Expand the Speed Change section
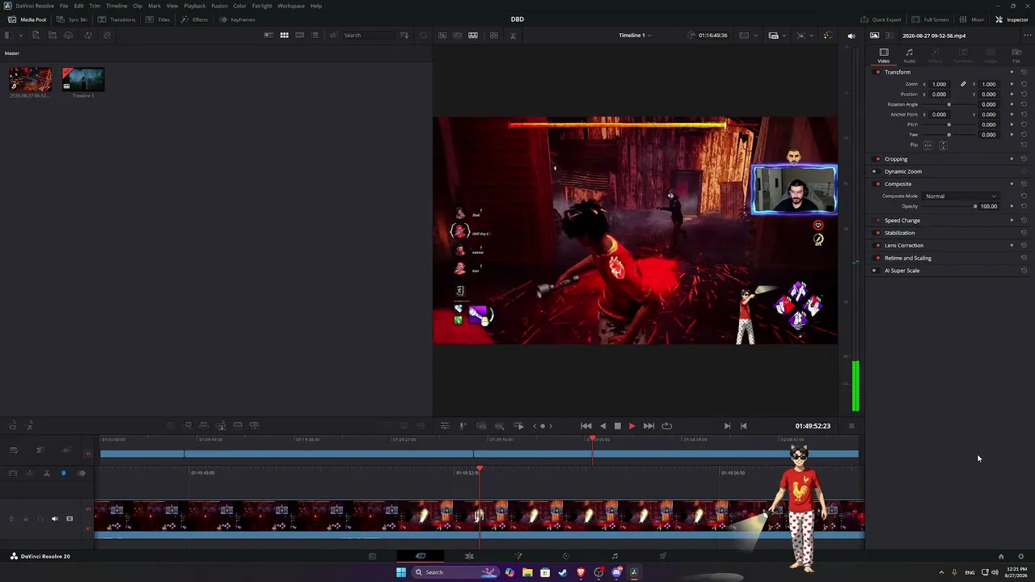The image size is (1035, 582). pyautogui.click(x=902, y=221)
